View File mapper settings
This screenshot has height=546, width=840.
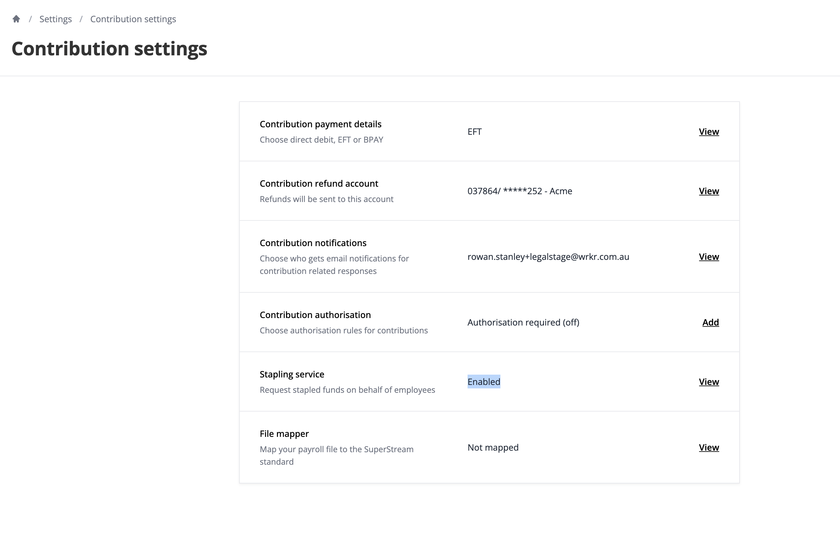(x=709, y=447)
